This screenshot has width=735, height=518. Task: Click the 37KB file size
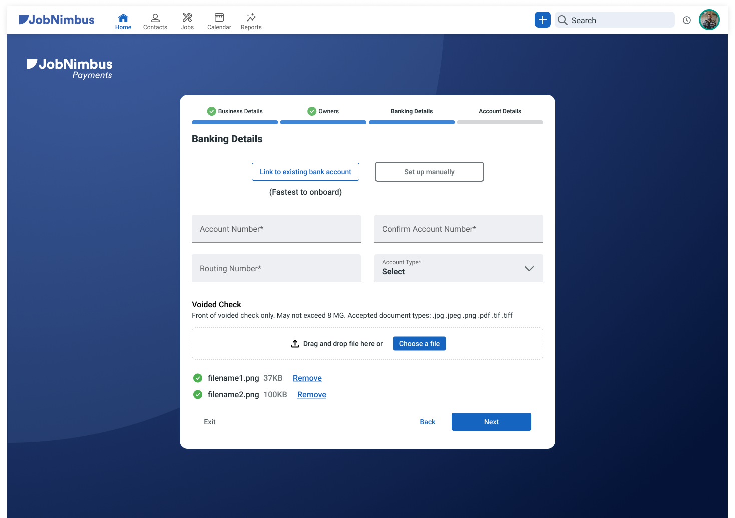point(273,378)
